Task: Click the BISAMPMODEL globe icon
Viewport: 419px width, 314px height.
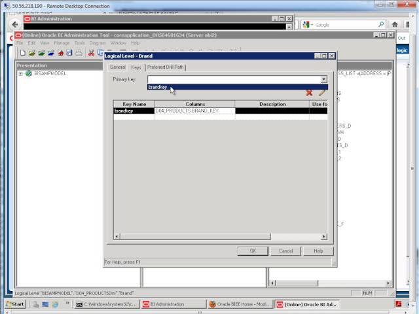Action: [29, 73]
